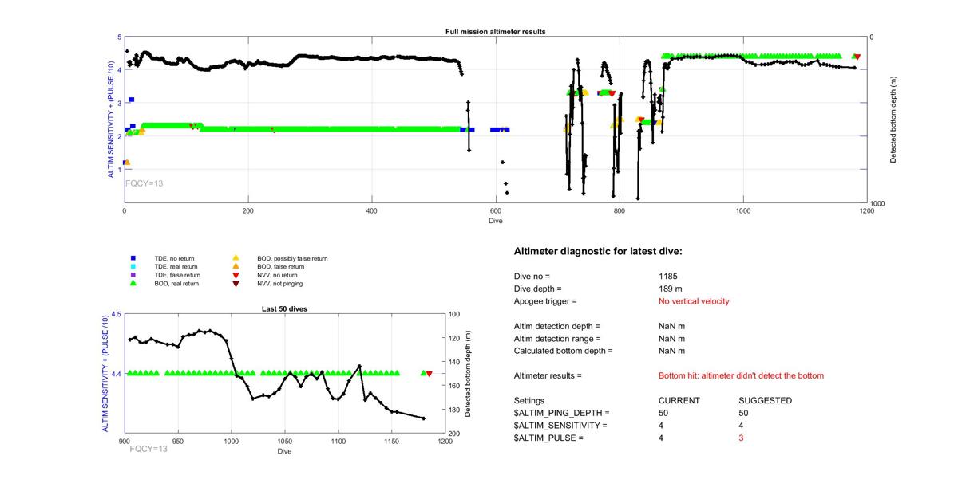Click the suggested $ALTIM_PING_DEPTH value 50

coord(744,413)
